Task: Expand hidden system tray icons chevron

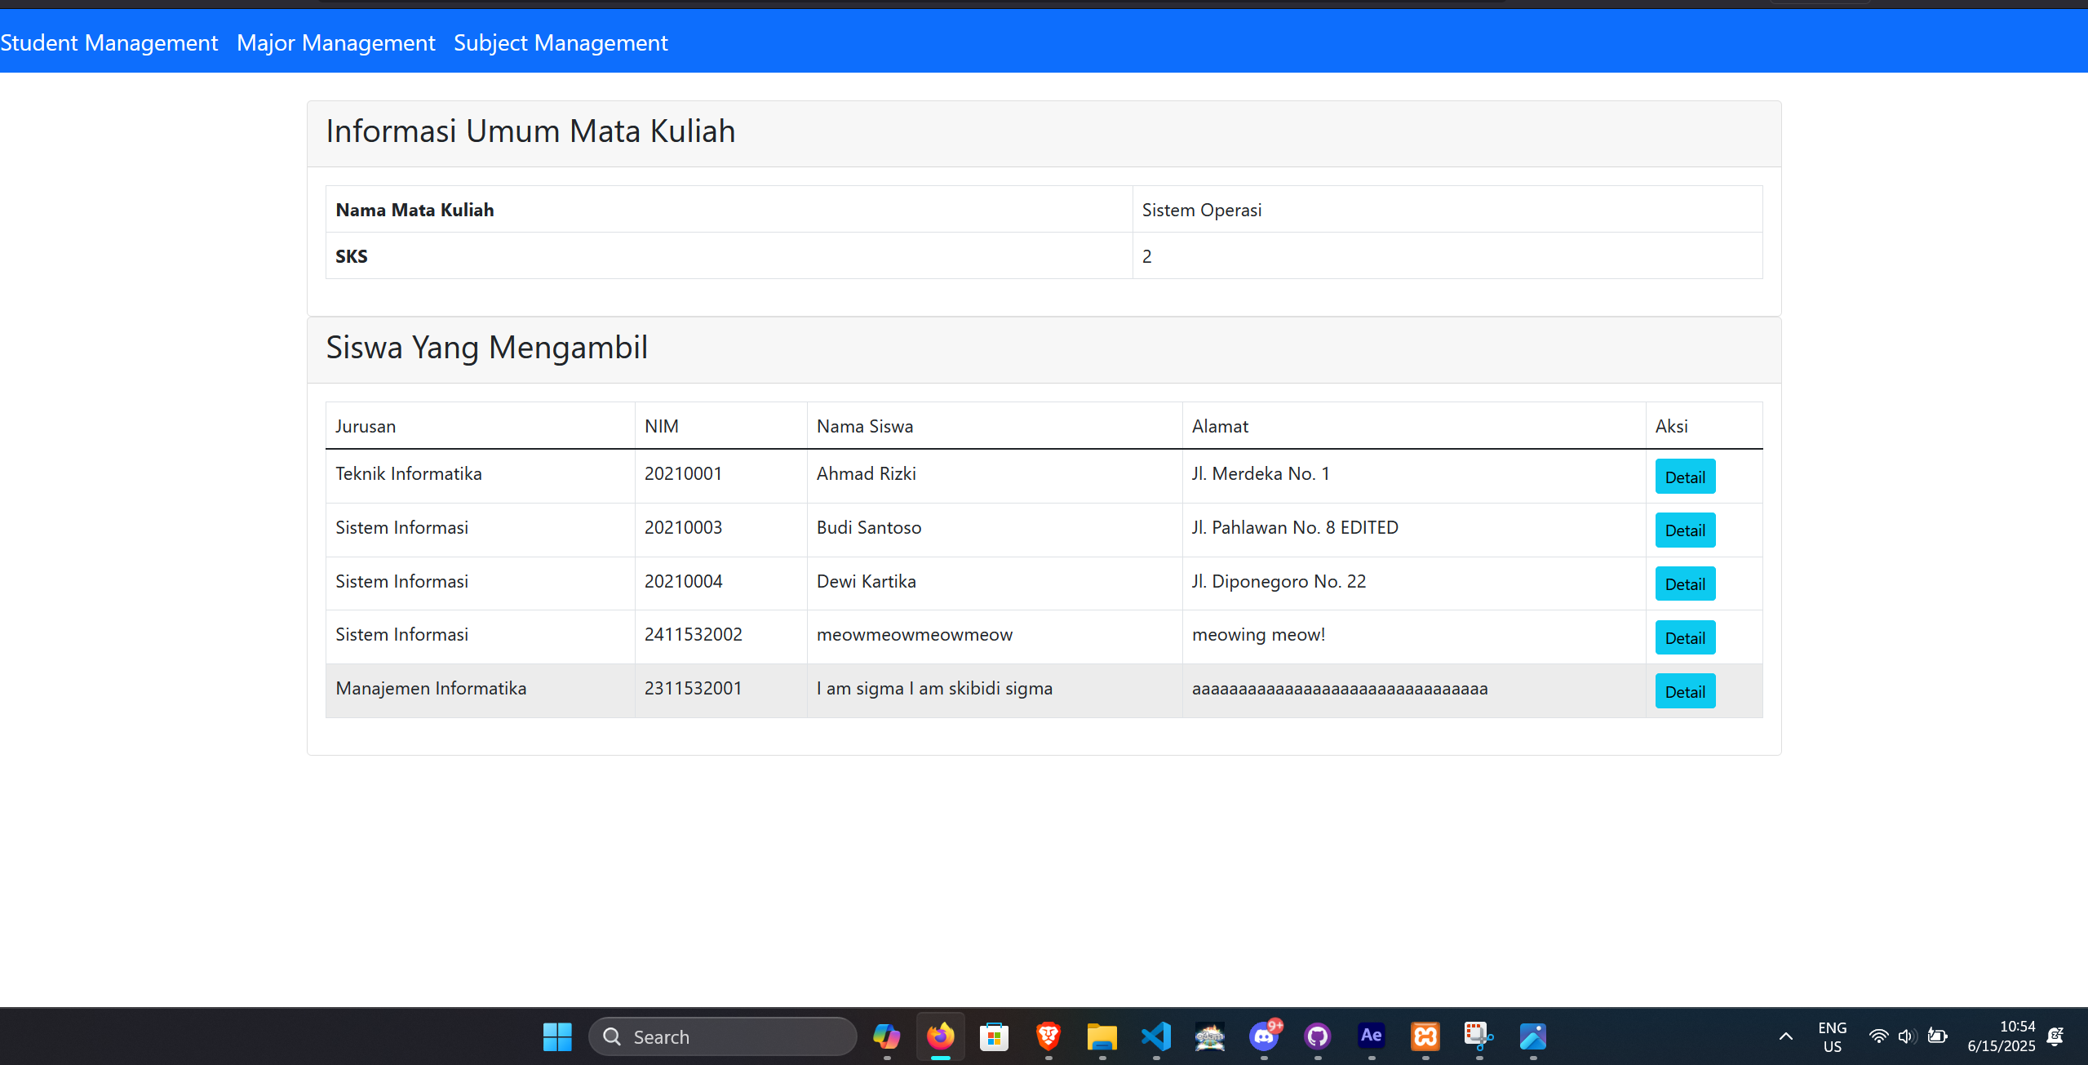Action: tap(1785, 1036)
